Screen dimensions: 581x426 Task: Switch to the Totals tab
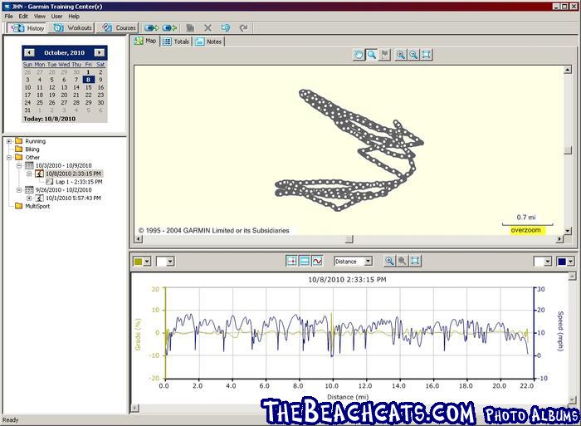pyautogui.click(x=176, y=42)
